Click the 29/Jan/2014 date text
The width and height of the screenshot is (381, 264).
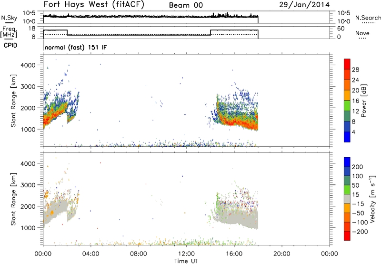tap(304, 5)
